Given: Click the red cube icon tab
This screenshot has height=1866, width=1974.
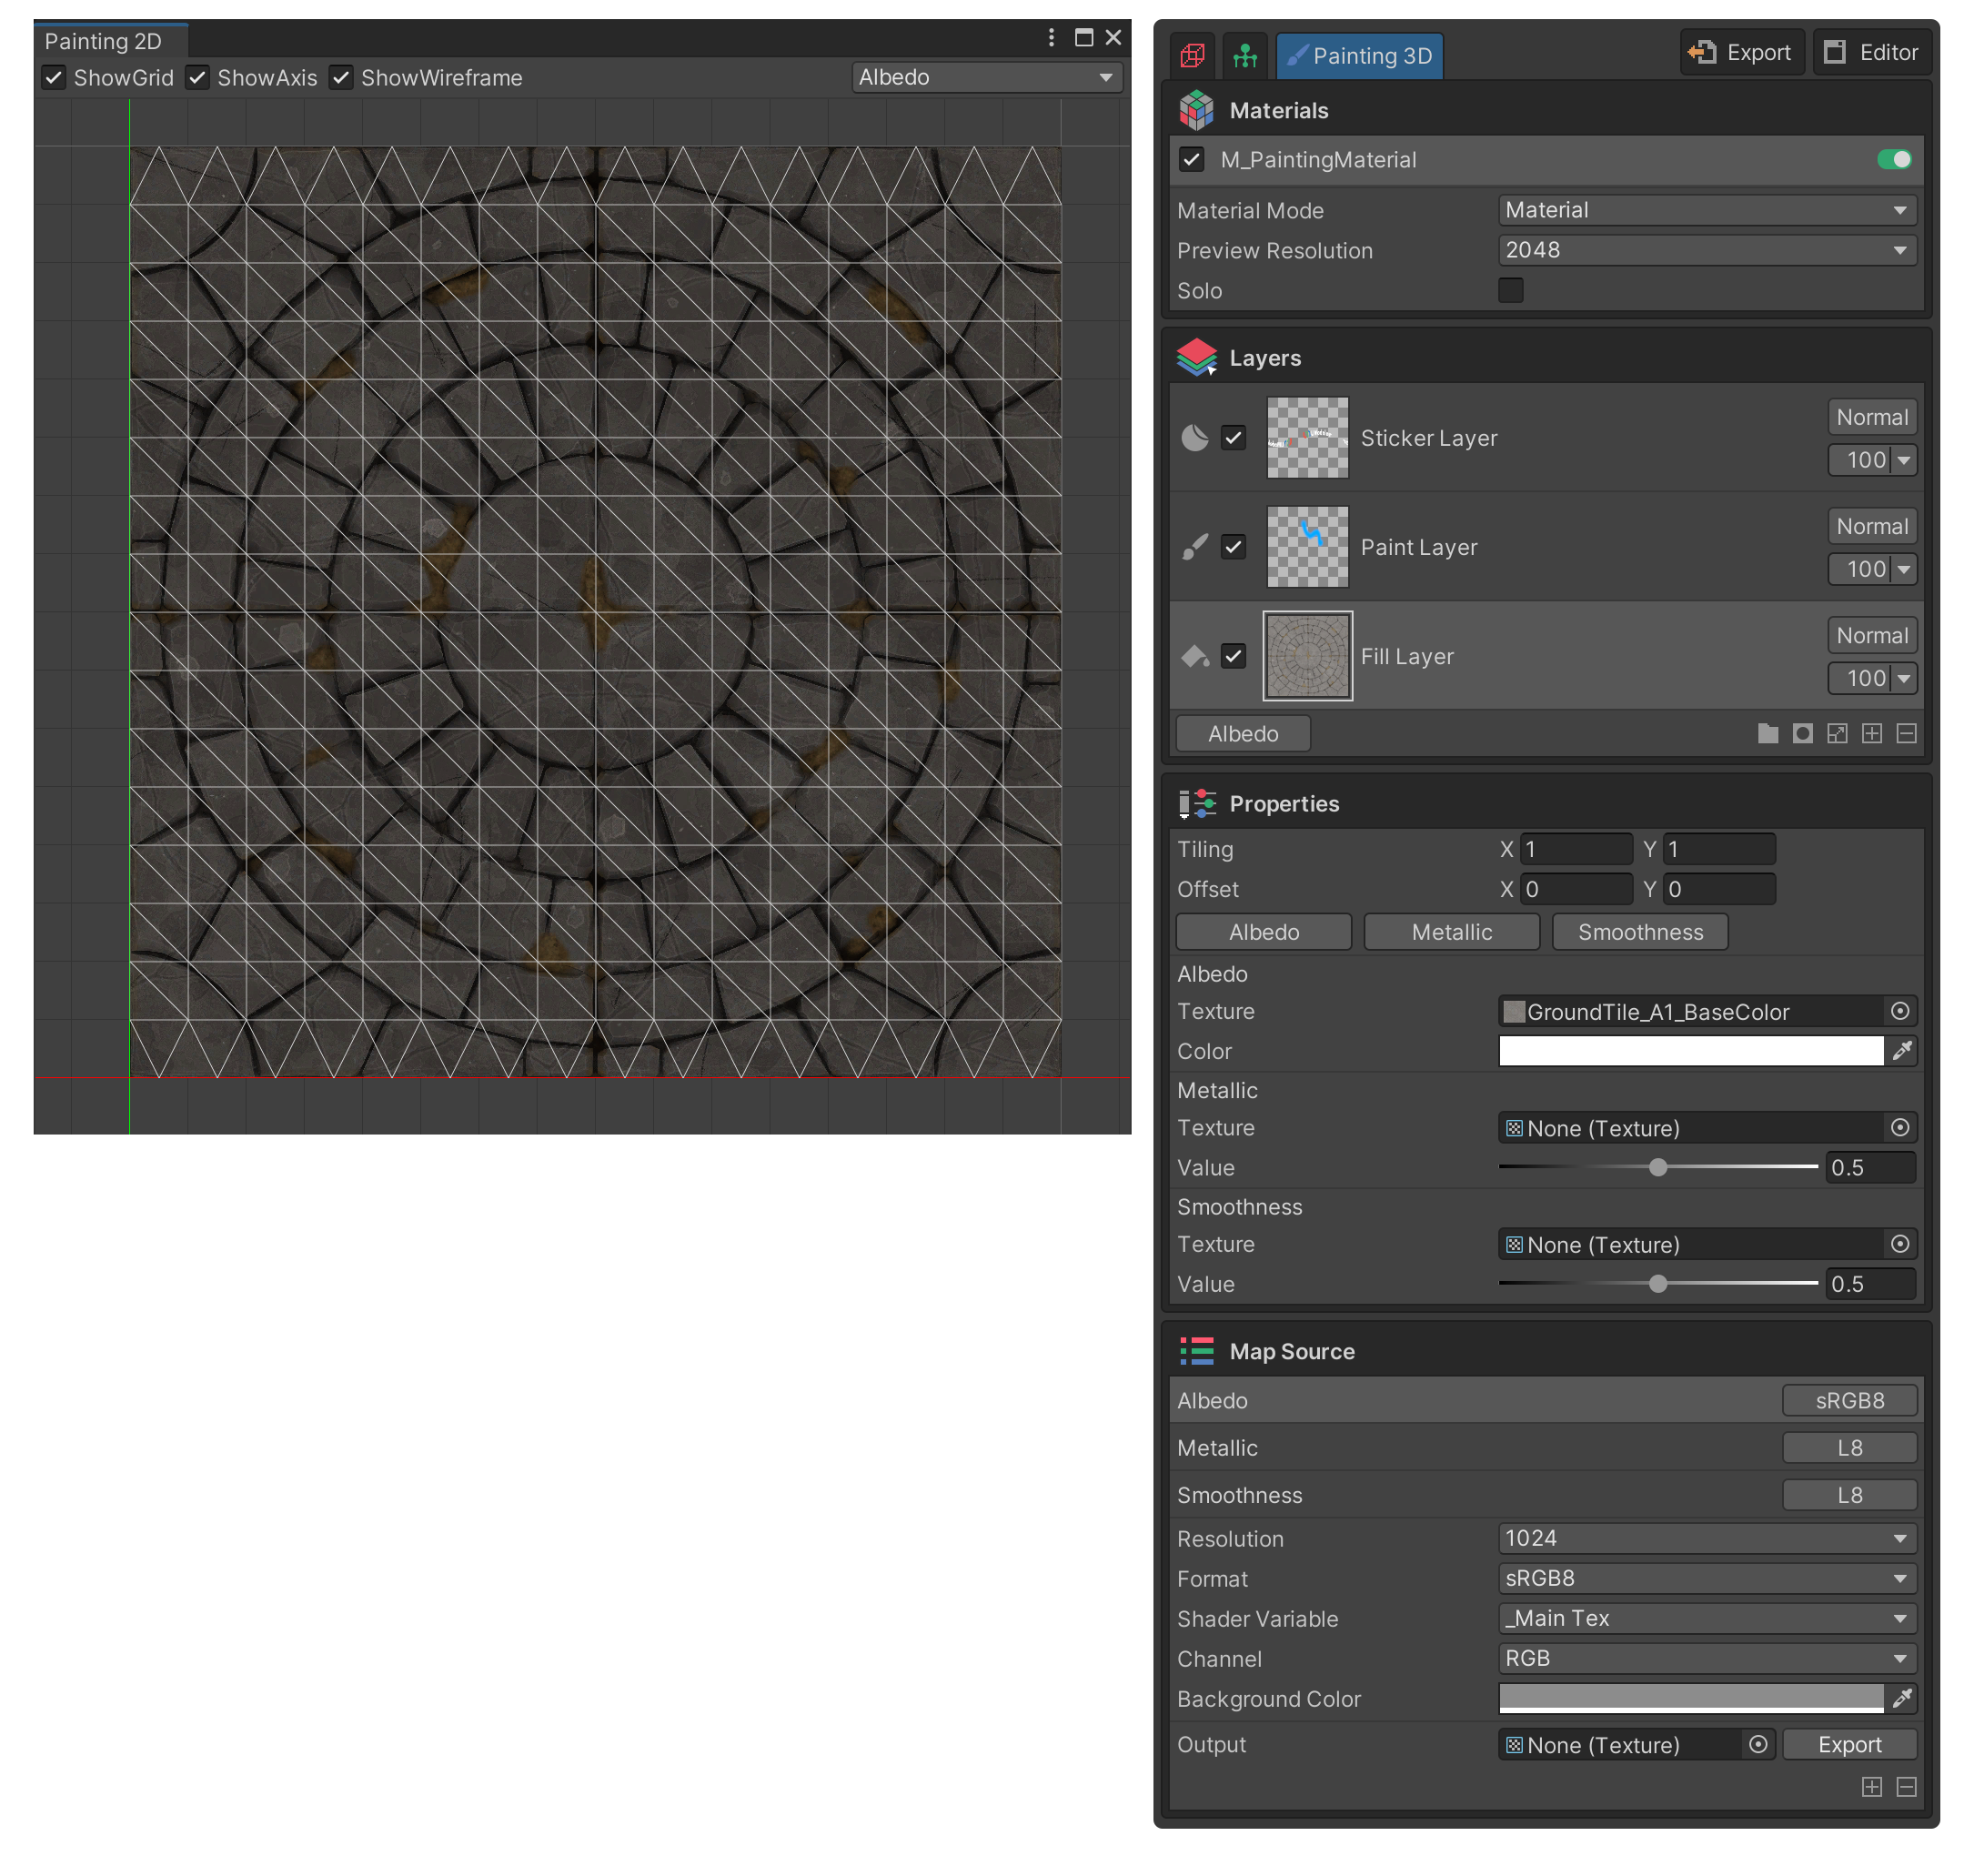Looking at the screenshot, I should click(x=1192, y=55).
